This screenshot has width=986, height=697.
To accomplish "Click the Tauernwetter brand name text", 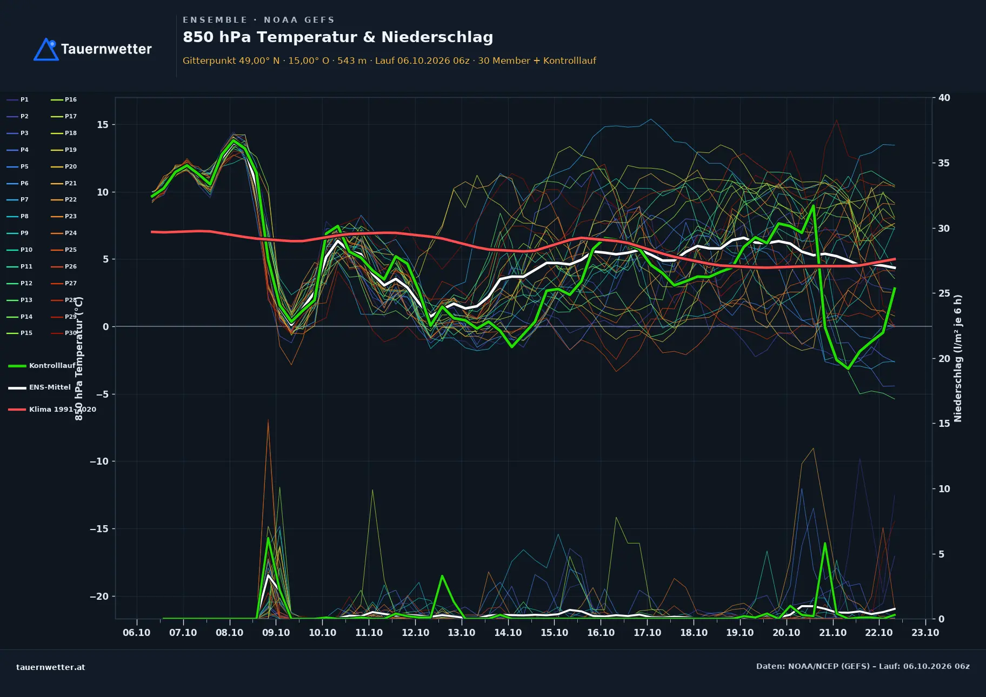I will 106,49.
